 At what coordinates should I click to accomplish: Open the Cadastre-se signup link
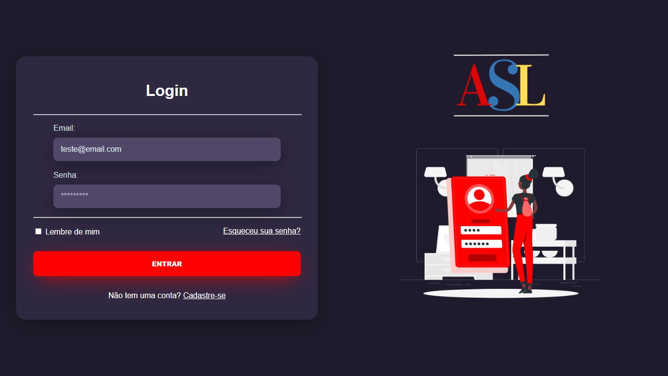click(x=204, y=295)
